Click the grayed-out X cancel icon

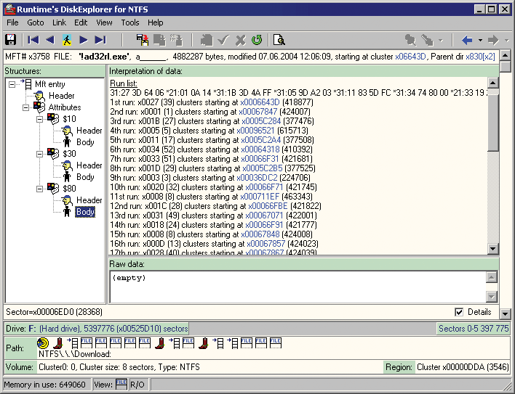241,40
